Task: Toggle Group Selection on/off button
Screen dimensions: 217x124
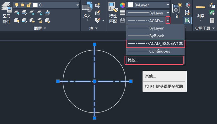Action: coord(188,21)
